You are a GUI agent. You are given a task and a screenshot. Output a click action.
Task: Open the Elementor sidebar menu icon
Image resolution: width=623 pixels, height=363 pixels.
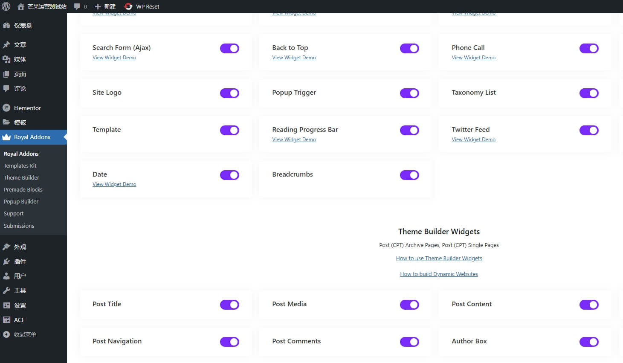(x=6, y=108)
